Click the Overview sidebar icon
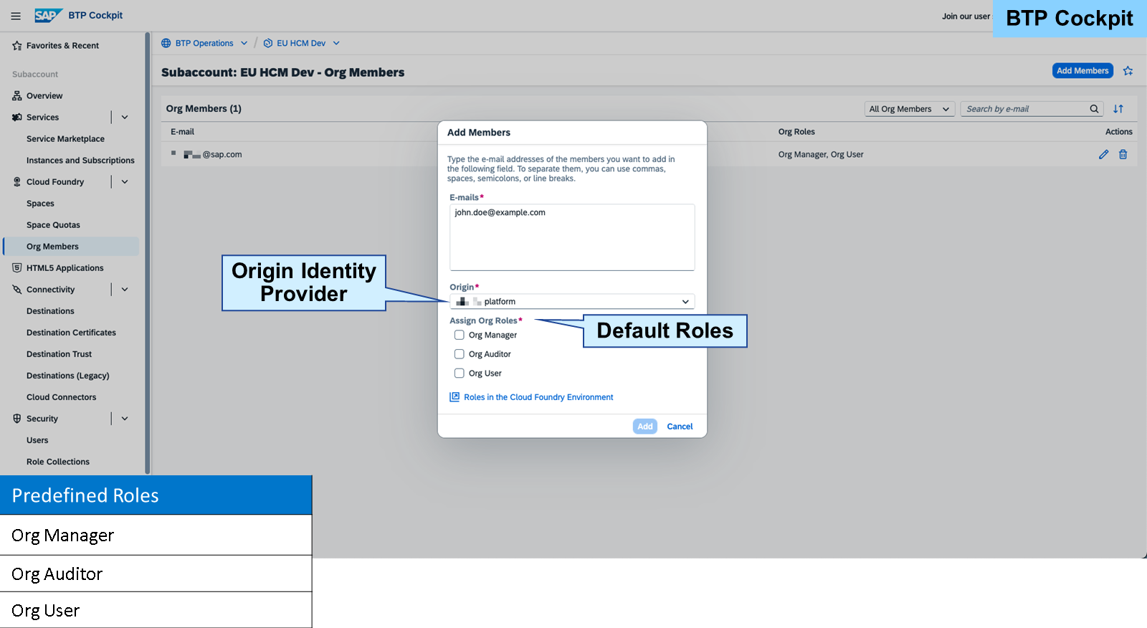1147x628 pixels. pos(17,95)
